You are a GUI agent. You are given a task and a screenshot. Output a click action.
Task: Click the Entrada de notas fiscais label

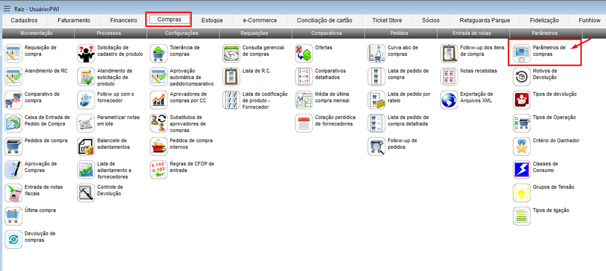43,190
